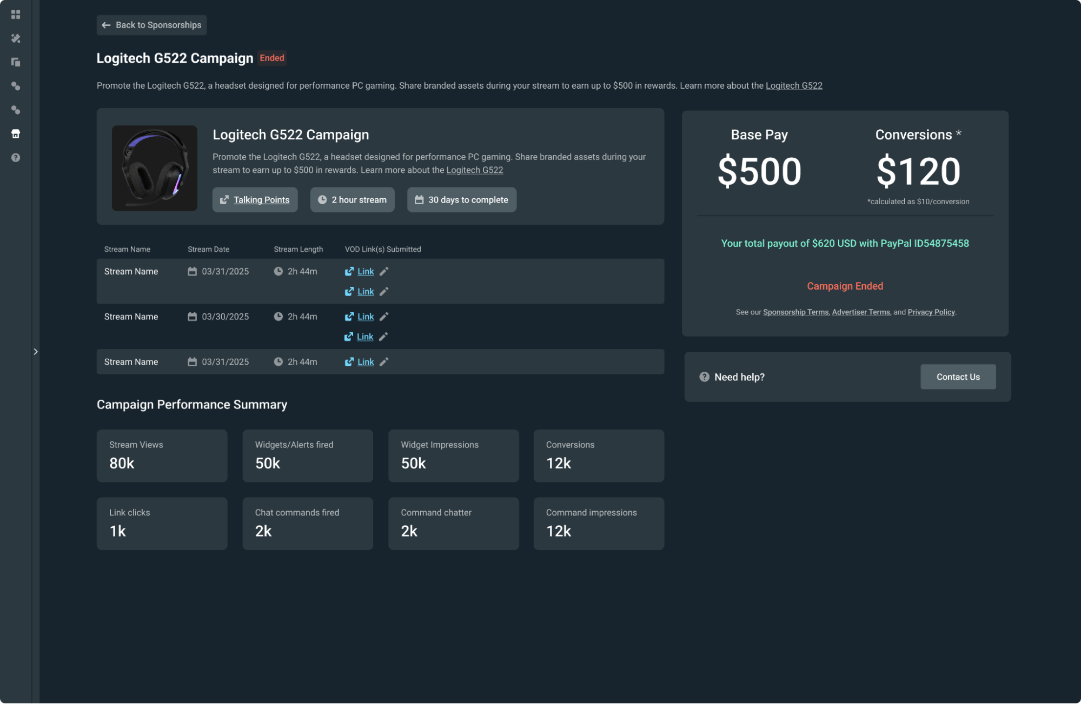Edit second VOD link in 03/30/2025 row via pencil
Image resolution: width=1081 pixels, height=704 pixels.
383,337
